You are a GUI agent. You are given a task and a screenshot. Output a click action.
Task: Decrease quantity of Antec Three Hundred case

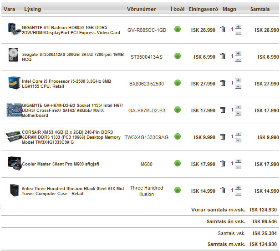239,194
